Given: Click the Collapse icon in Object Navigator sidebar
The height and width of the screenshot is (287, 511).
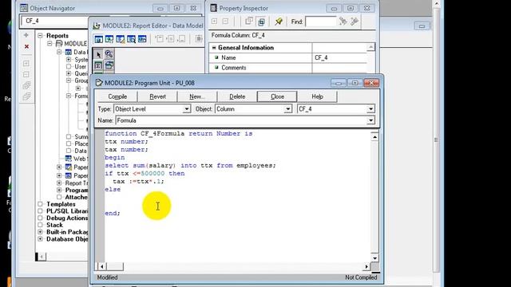Looking at the screenshot, I should click(26, 74).
